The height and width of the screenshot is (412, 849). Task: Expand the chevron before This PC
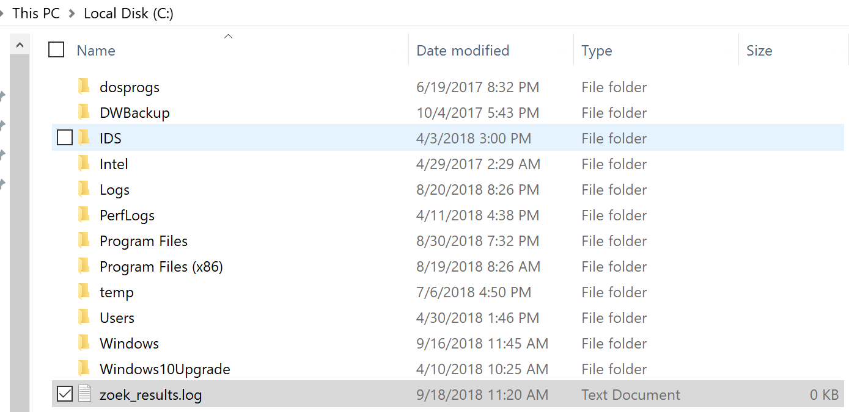(2, 13)
